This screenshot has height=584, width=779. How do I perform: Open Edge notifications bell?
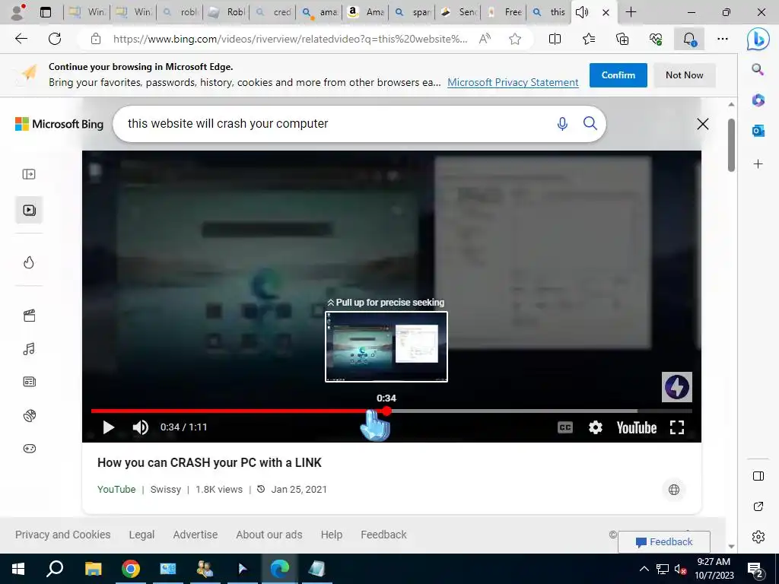(x=688, y=39)
